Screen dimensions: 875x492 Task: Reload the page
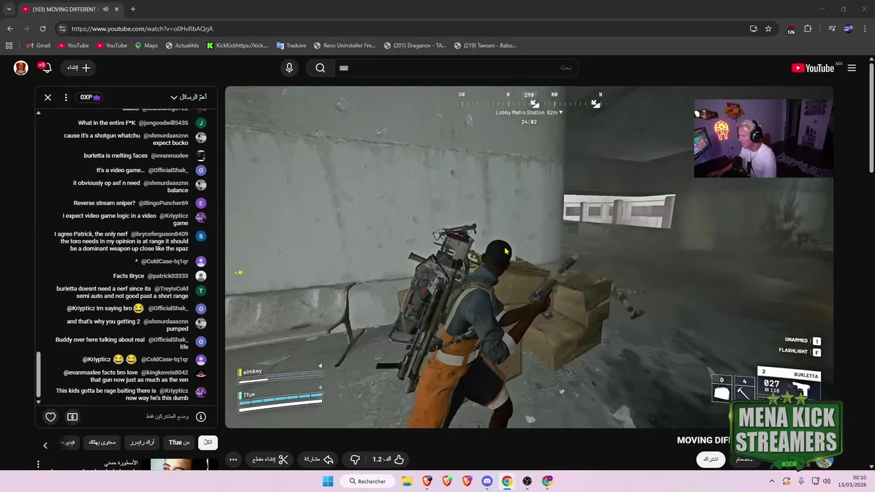(x=42, y=29)
